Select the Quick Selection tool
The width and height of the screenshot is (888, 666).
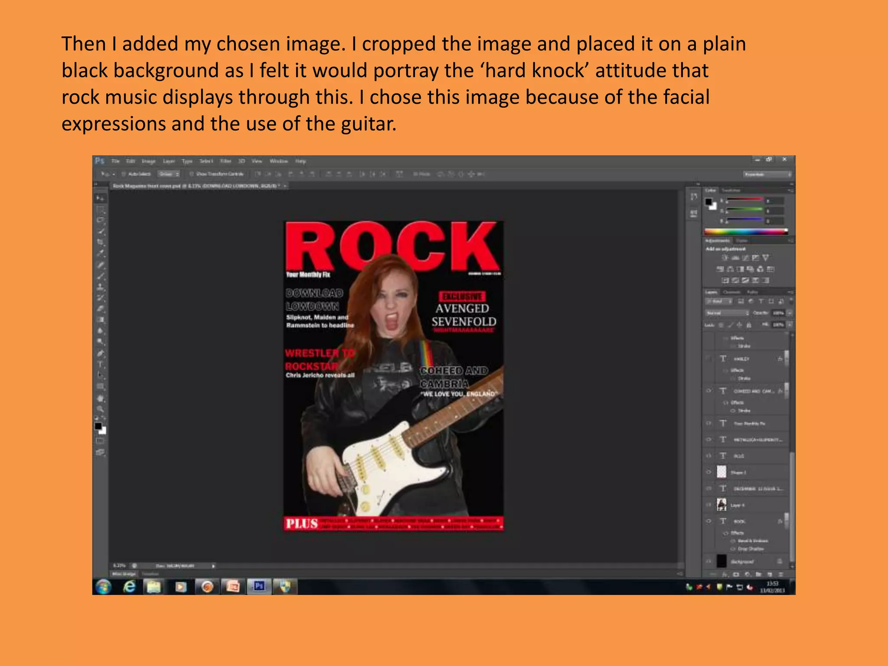click(100, 232)
